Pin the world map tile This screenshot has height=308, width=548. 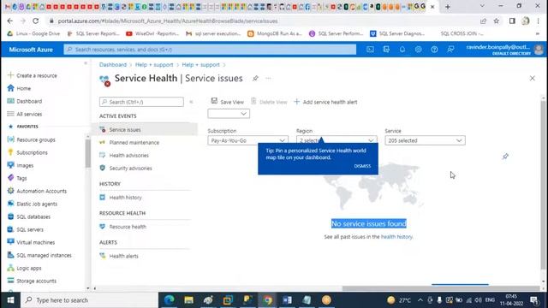pyautogui.click(x=505, y=156)
